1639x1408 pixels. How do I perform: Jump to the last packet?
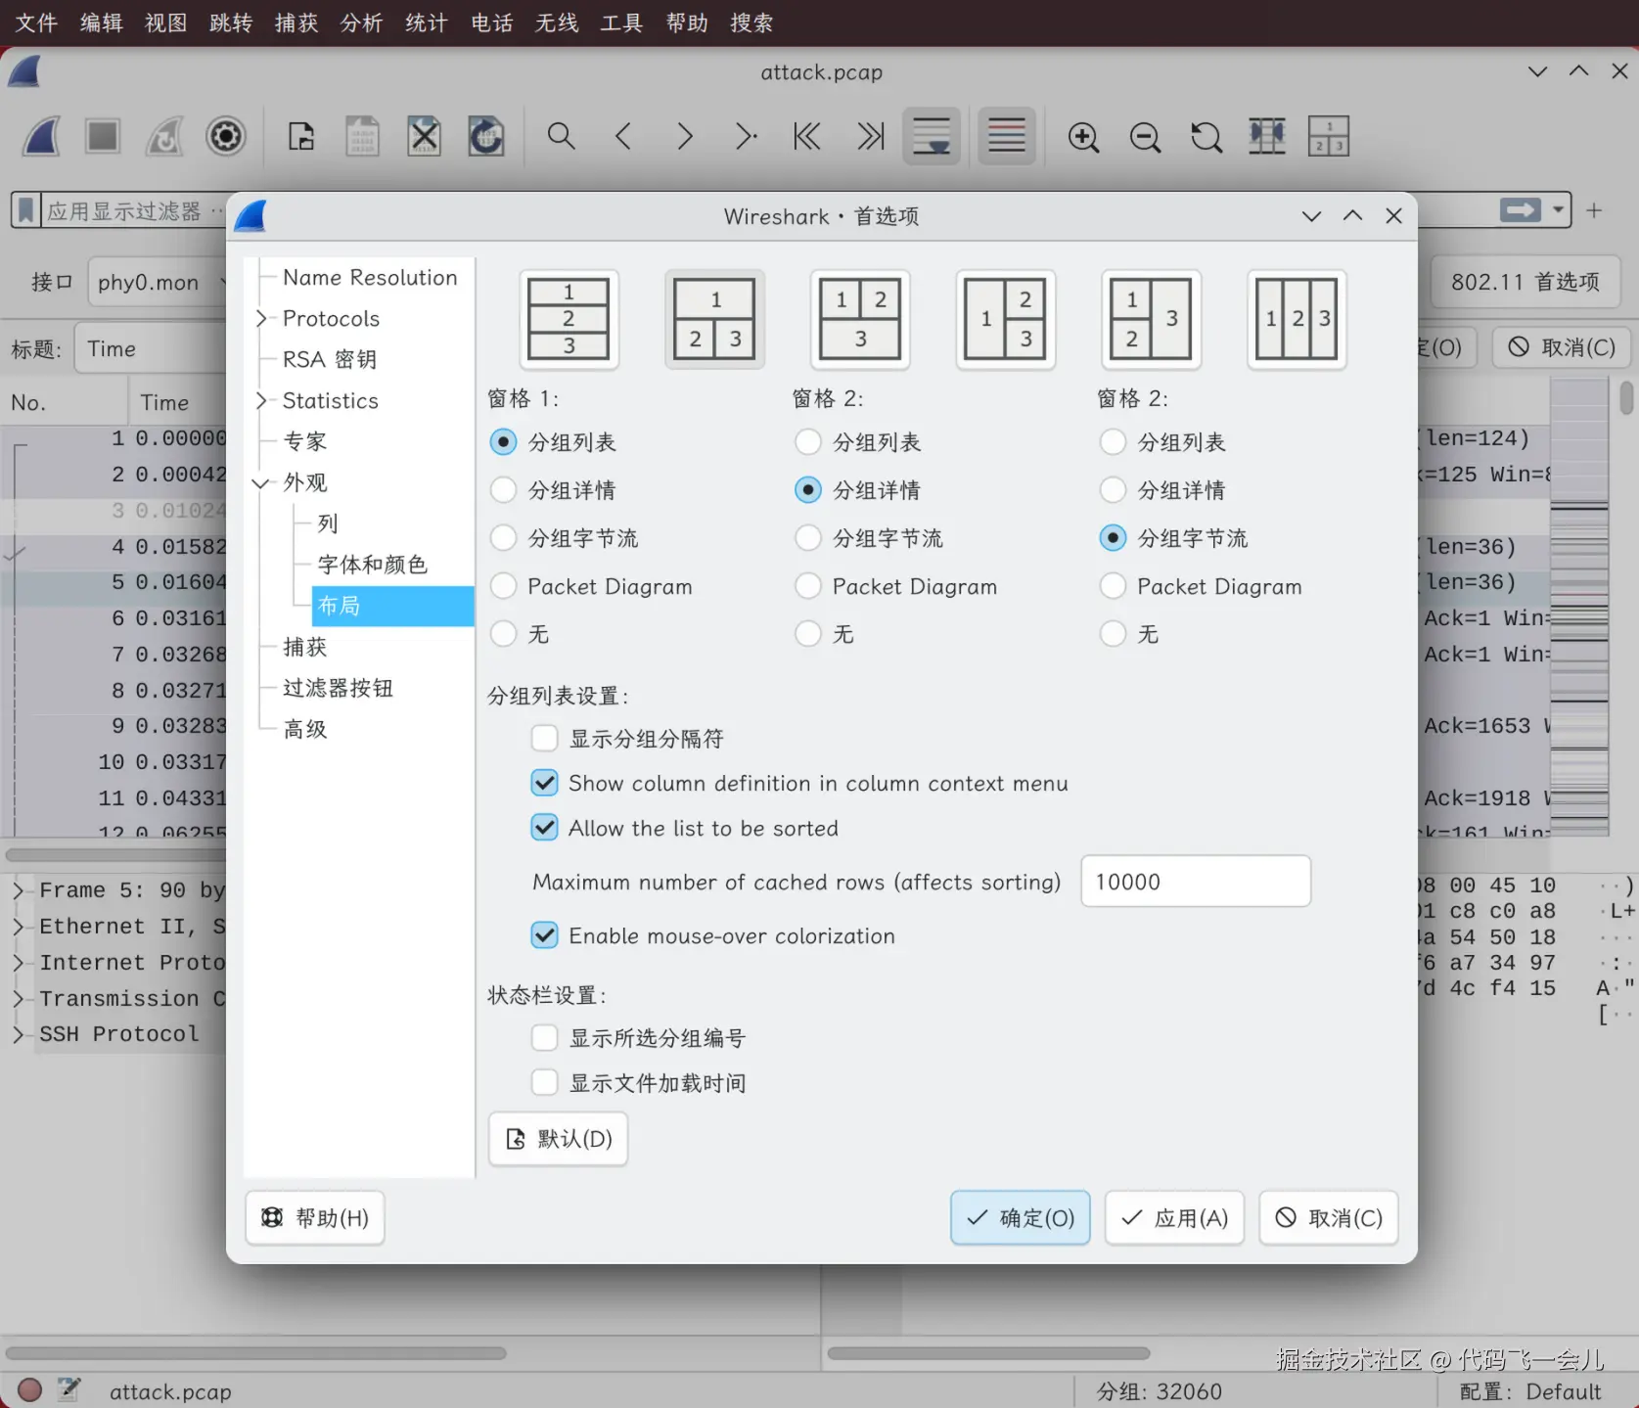869,136
